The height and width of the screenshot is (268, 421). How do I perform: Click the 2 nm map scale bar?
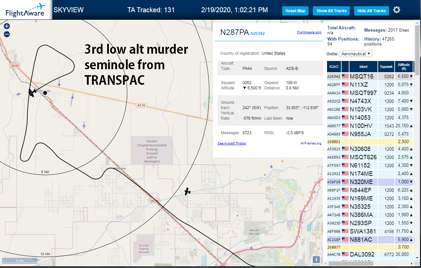tap(20, 260)
